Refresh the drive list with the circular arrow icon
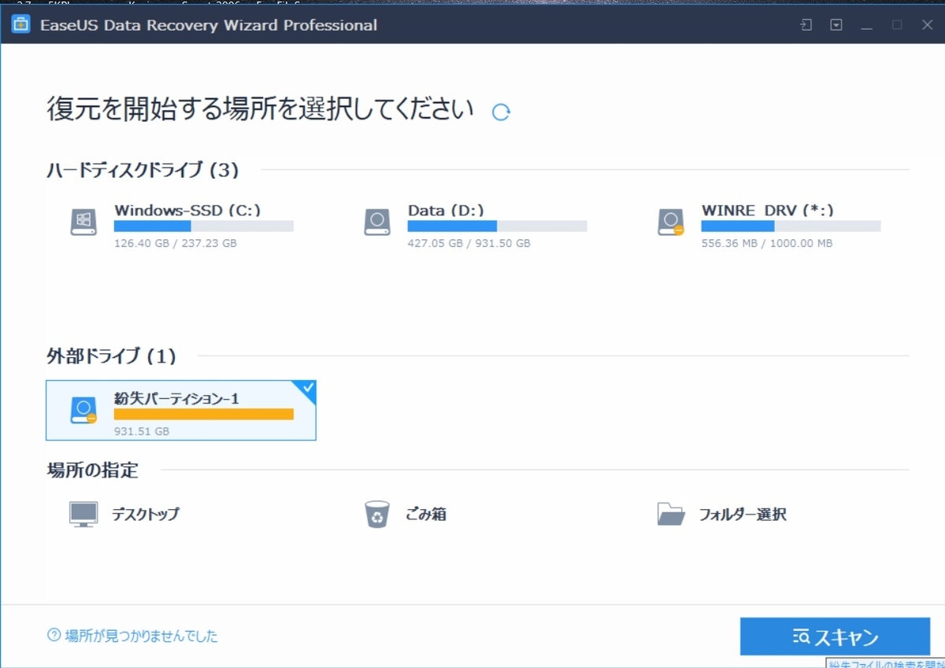Viewport: 945px width, 668px height. pyautogui.click(x=501, y=112)
